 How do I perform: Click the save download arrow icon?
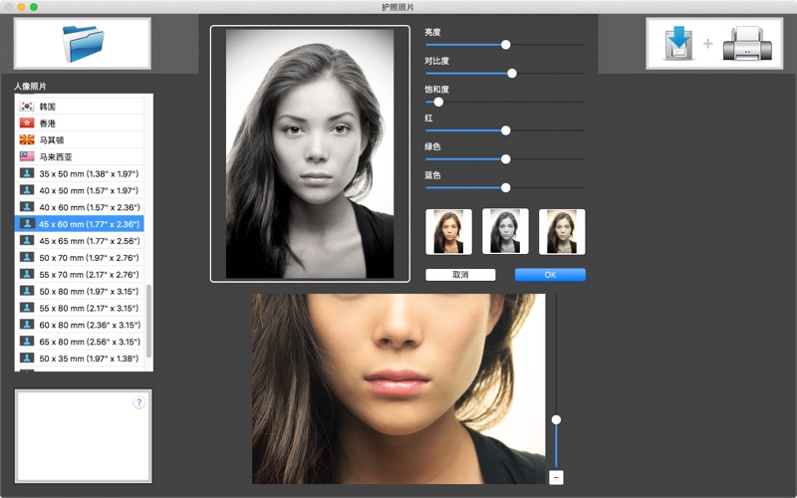click(x=677, y=44)
